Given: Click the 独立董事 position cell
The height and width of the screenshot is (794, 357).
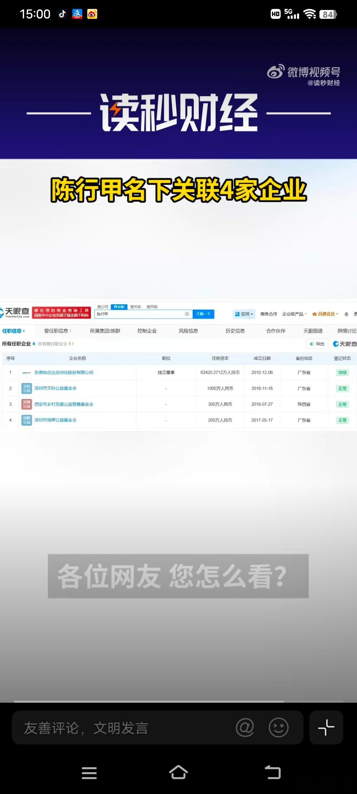Looking at the screenshot, I should pos(166,373).
